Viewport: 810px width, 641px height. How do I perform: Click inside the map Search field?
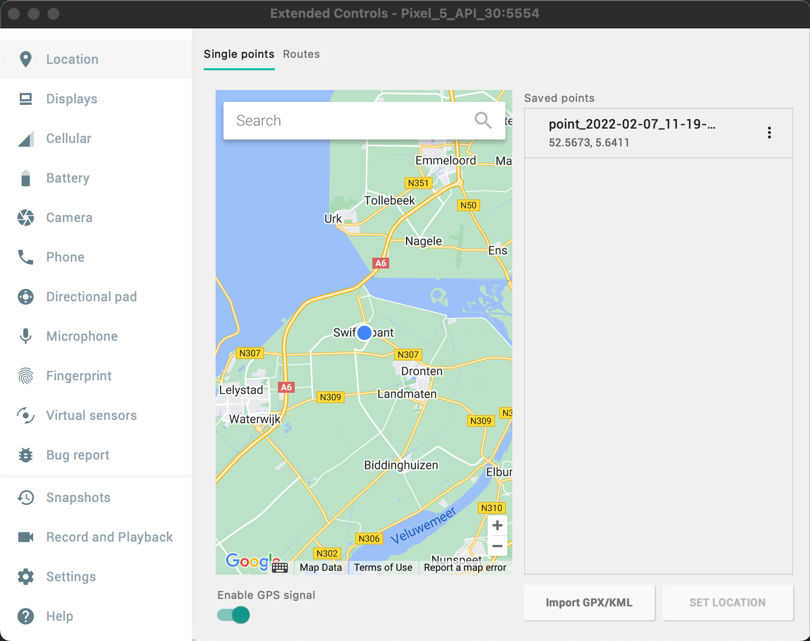pyautogui.click(x=346, y=120)
